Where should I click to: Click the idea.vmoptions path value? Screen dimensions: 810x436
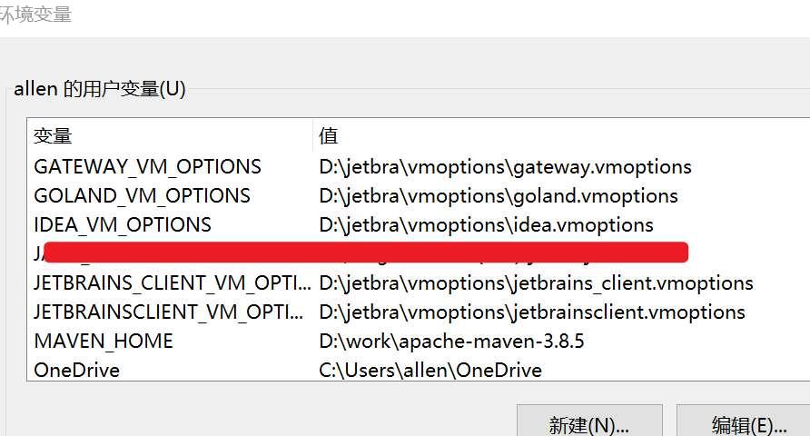(x=486, y=224)
